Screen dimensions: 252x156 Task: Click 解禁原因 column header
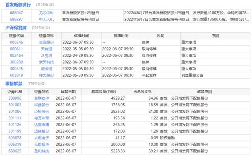(x=204, y=92)
